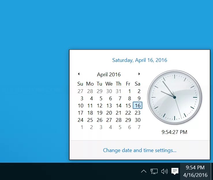The width and height of the screenshot is (213, 180).
Task: Click the Fr weekday header
Action: [128, 84]
